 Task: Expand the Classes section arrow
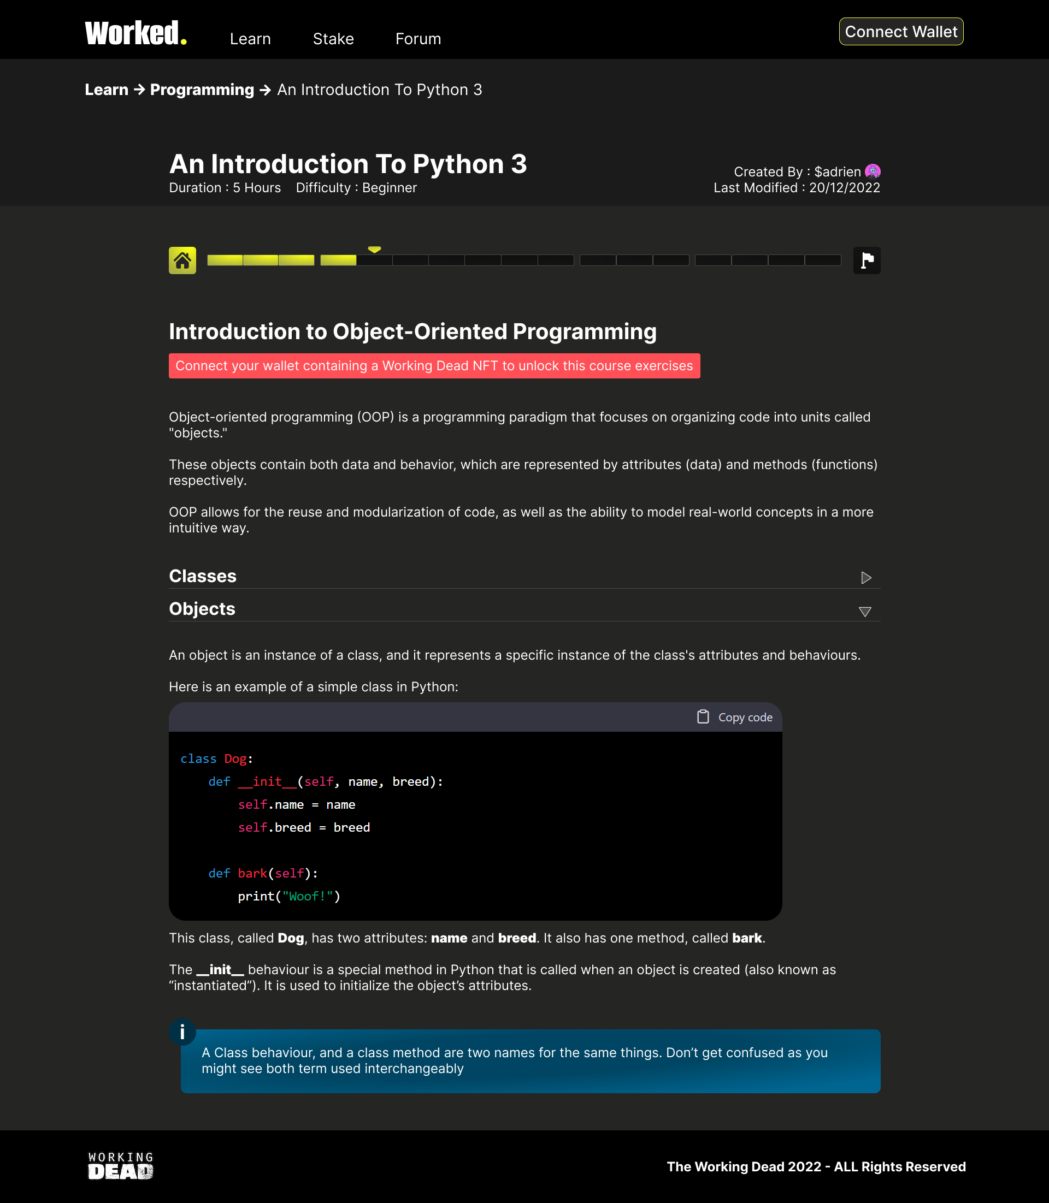click(x=866, y=578)
